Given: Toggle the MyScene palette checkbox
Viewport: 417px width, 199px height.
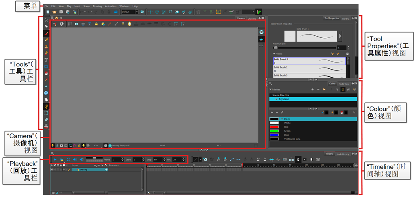Looking at the screenshot, I should [x=276, y=98].
